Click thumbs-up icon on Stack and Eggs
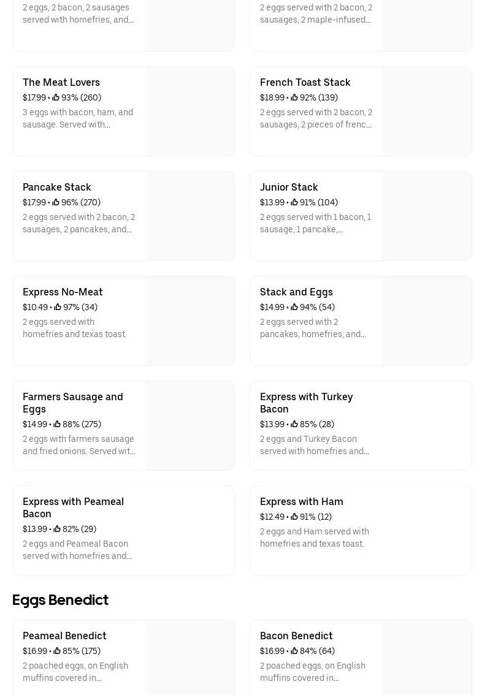493x695 pixels. 294,308
